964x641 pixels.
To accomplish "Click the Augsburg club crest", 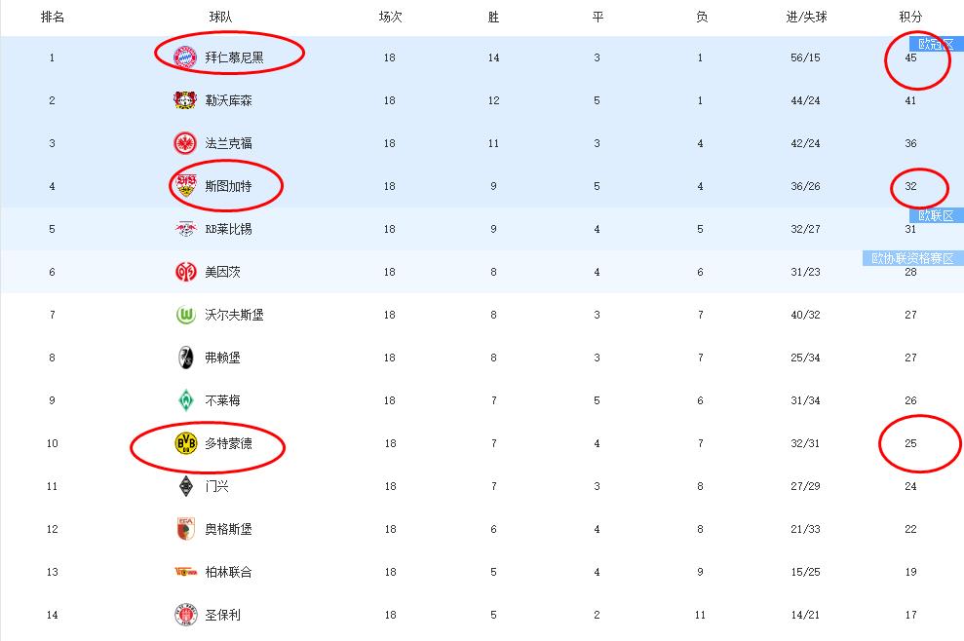I will pyautogui.click(x=185, y=529).
